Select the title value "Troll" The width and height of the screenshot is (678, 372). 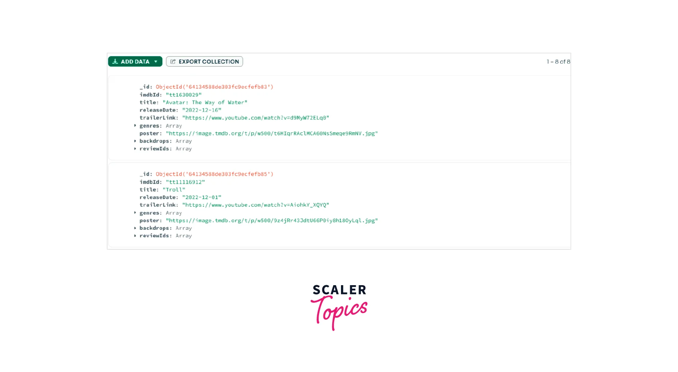coord(174,190)
